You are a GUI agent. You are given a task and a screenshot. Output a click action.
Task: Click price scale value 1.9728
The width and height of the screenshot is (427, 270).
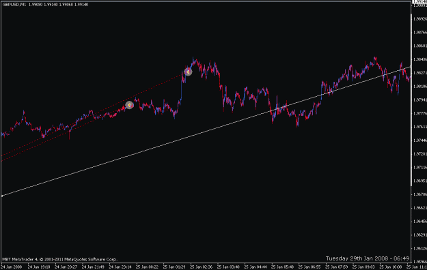tap(420, 154)
